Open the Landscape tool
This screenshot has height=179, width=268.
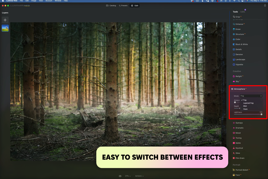coord(239,59)
